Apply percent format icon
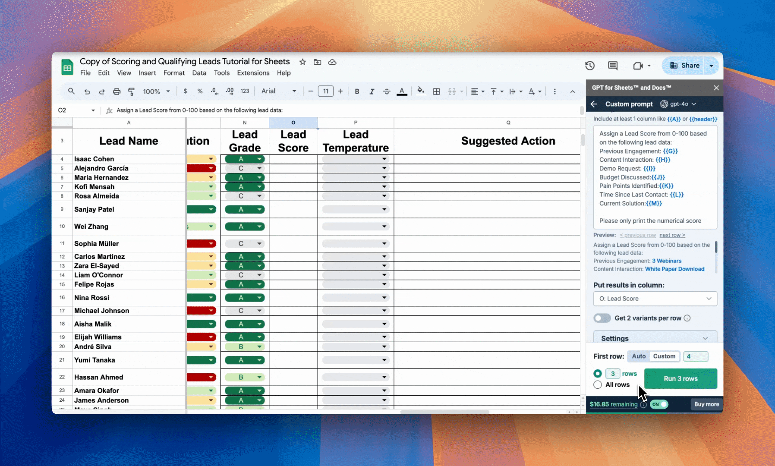The height and width of the screenshot is (466, 775). click(200, 91)
